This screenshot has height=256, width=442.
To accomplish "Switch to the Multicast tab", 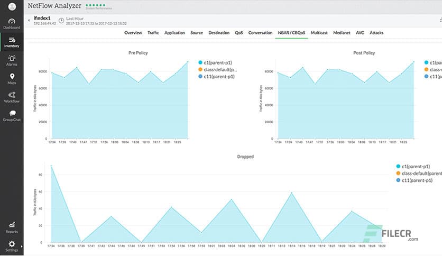I will click(319, 33).
